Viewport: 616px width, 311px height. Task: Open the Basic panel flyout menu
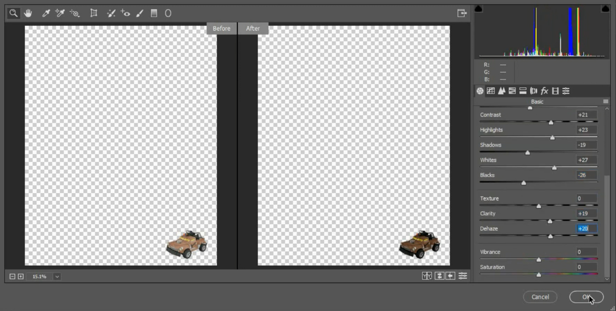pos(606,101)
